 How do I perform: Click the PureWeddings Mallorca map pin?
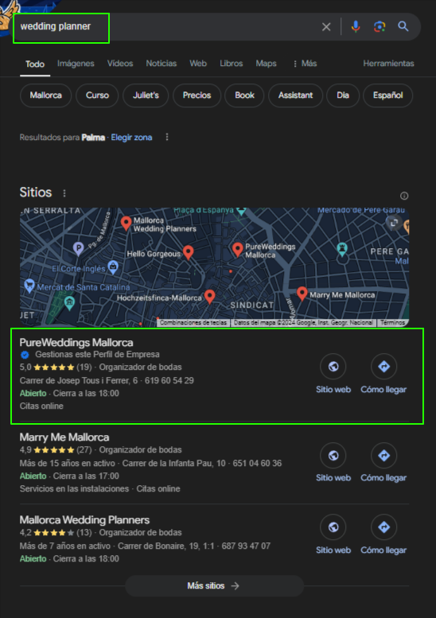click(237, 250)
